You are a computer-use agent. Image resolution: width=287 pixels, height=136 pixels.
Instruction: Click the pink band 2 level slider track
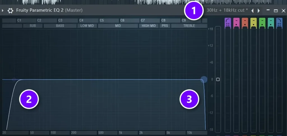[x=236, y=79]
